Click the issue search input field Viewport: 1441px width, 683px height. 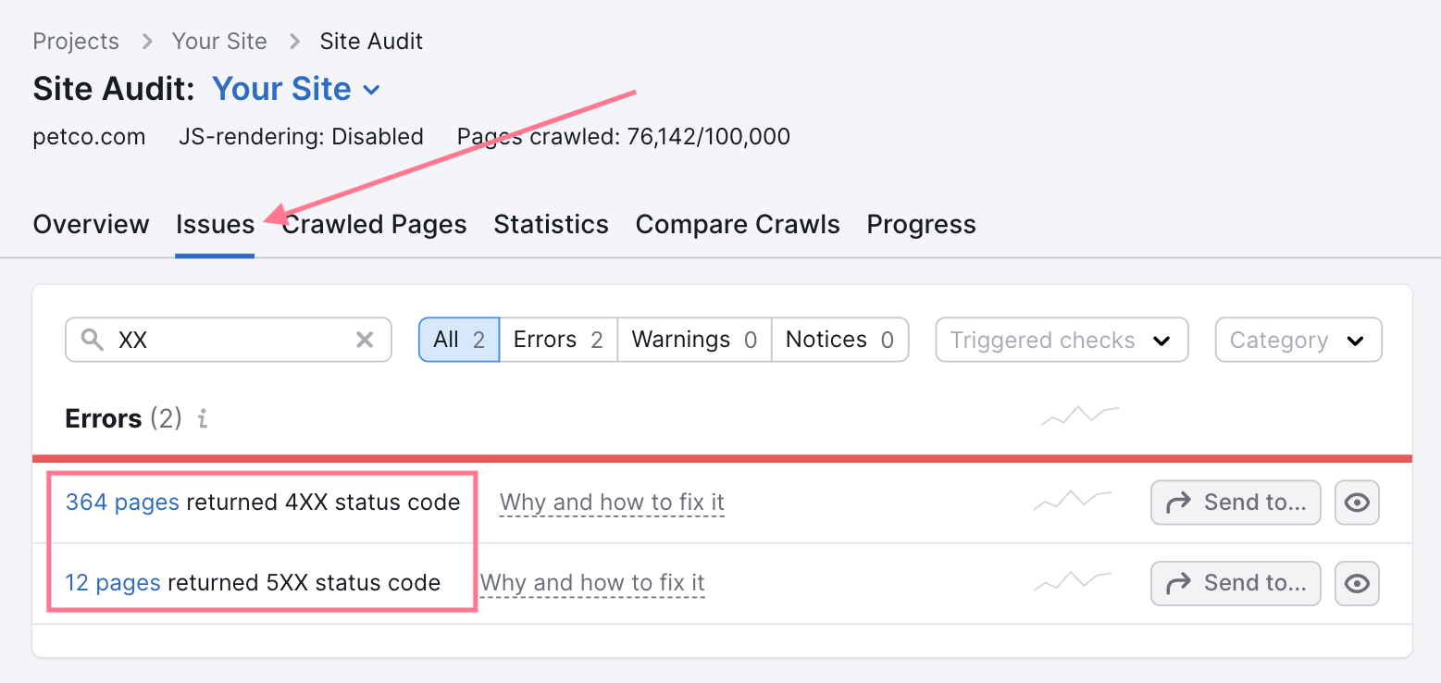229,340
